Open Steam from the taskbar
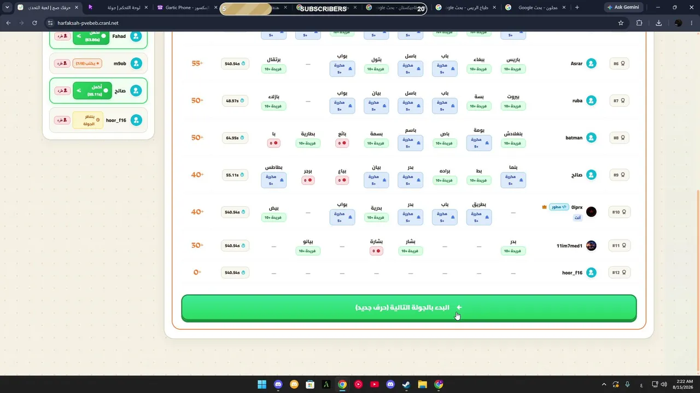 [406, 384]
